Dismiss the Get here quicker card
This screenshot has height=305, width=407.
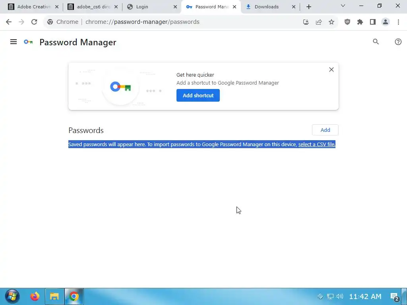coord(331,69)
